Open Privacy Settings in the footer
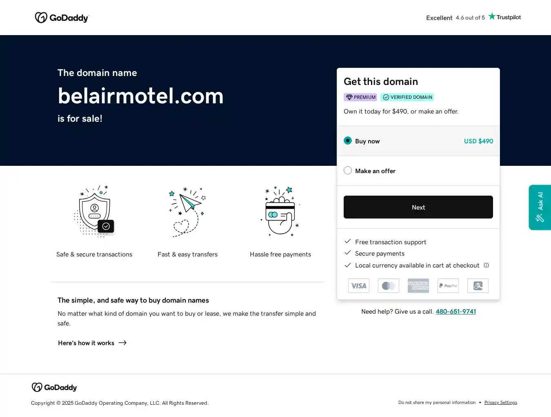551x417 pixels. pos(500,403)
